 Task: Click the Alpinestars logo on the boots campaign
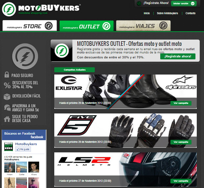(181, 82)
